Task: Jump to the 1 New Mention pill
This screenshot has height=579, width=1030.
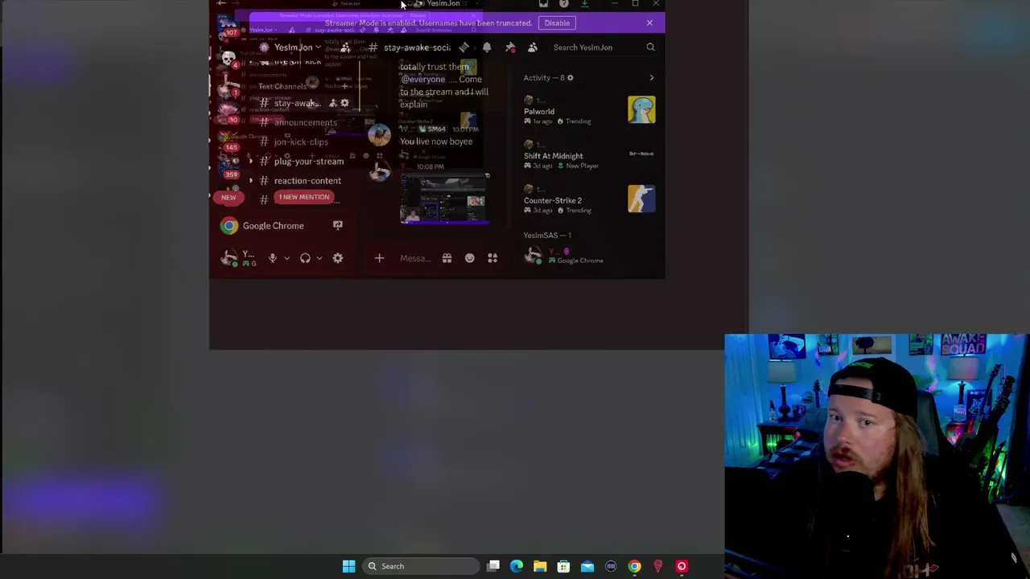Action: click(304, 197)
